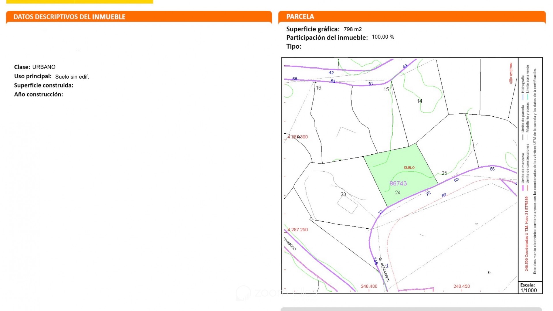Select parcel 25 on the map
The image size is (553, 311).
click(444, 173)
